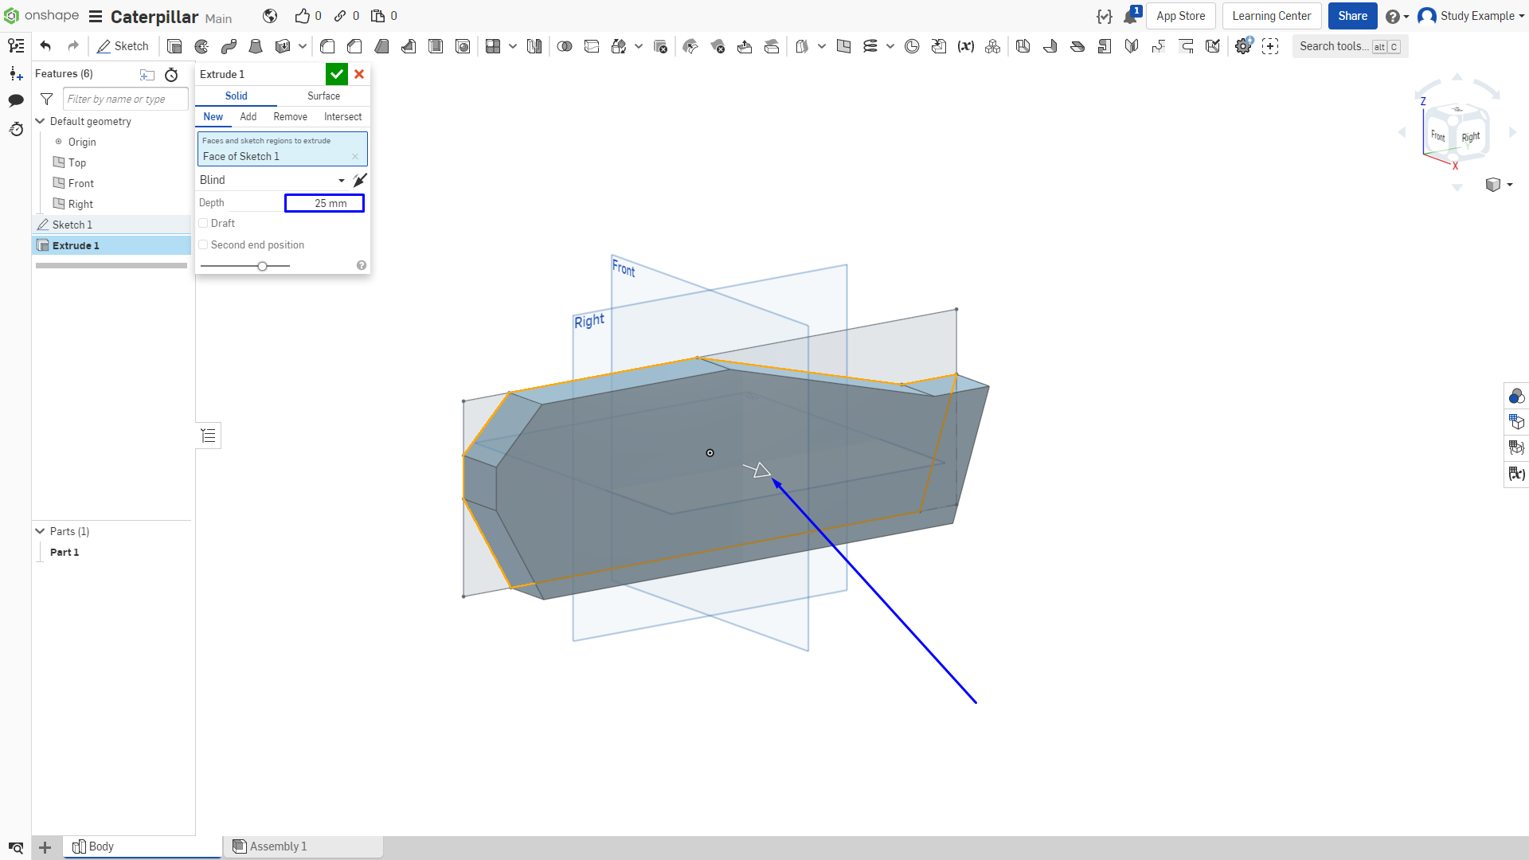Screen dimensions: 1529x860
Task: Select Sketch 1 in the feature list
Action: point(111,225)
